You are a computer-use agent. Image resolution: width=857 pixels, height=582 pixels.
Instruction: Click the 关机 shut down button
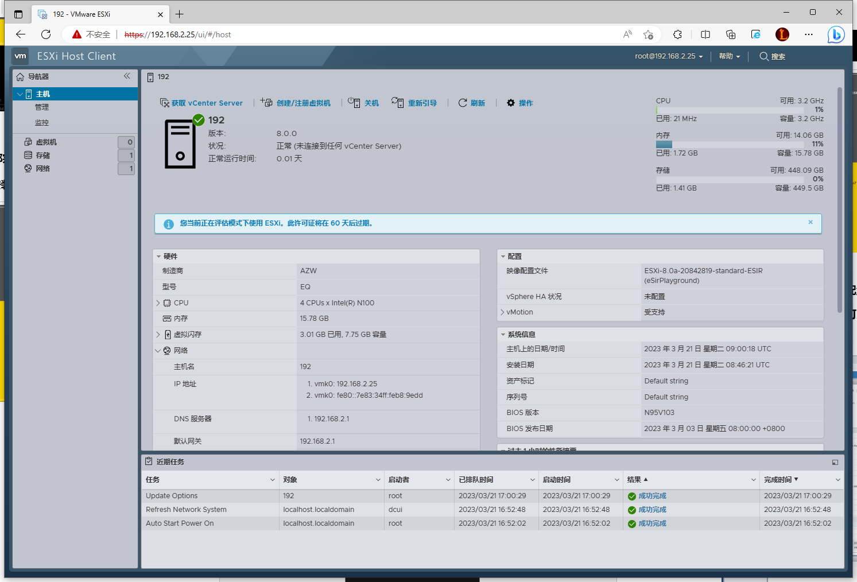tap(363, 103)
